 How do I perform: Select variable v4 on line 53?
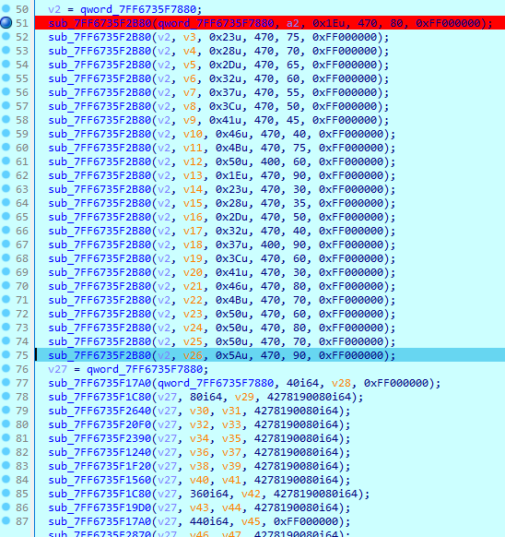[x=190, y=51]
